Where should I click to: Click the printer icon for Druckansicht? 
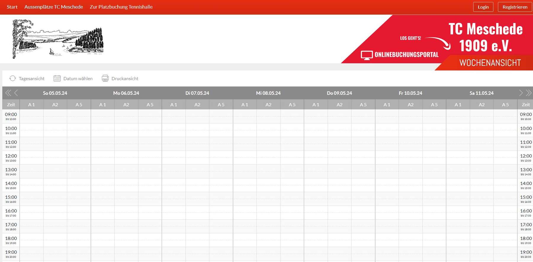[x=105, y=78]
